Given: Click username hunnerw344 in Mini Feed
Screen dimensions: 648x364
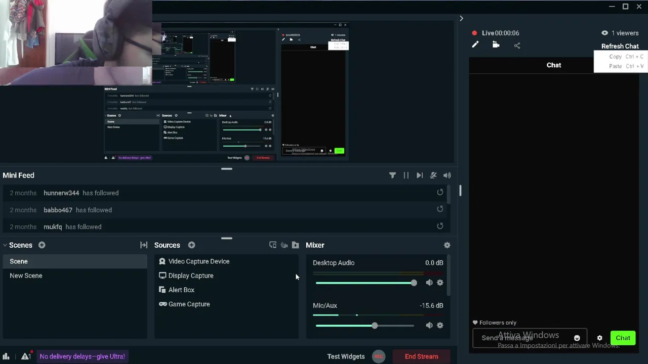Looking at the screenshot, I should 61,193.
